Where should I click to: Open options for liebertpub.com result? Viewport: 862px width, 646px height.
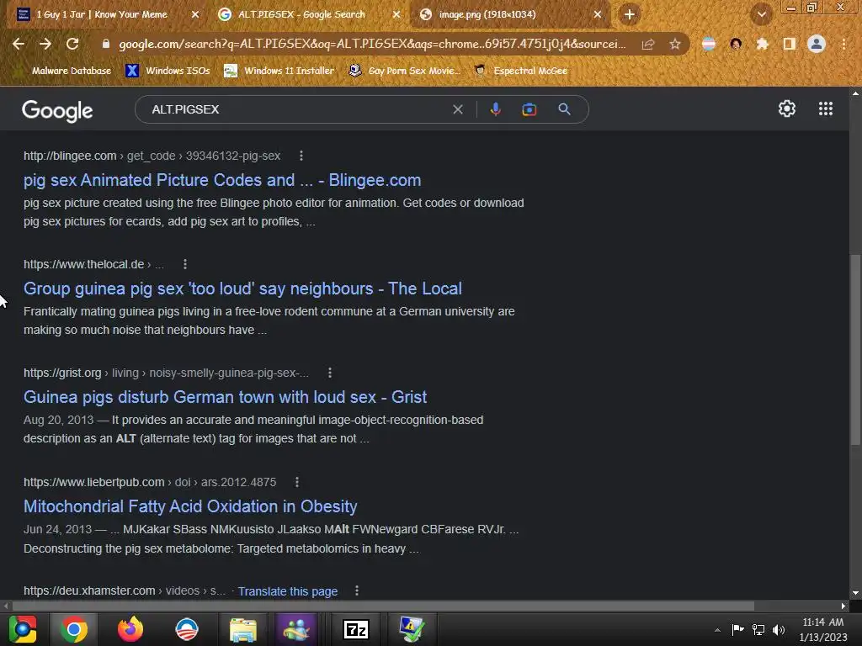[x=297, y=482]
